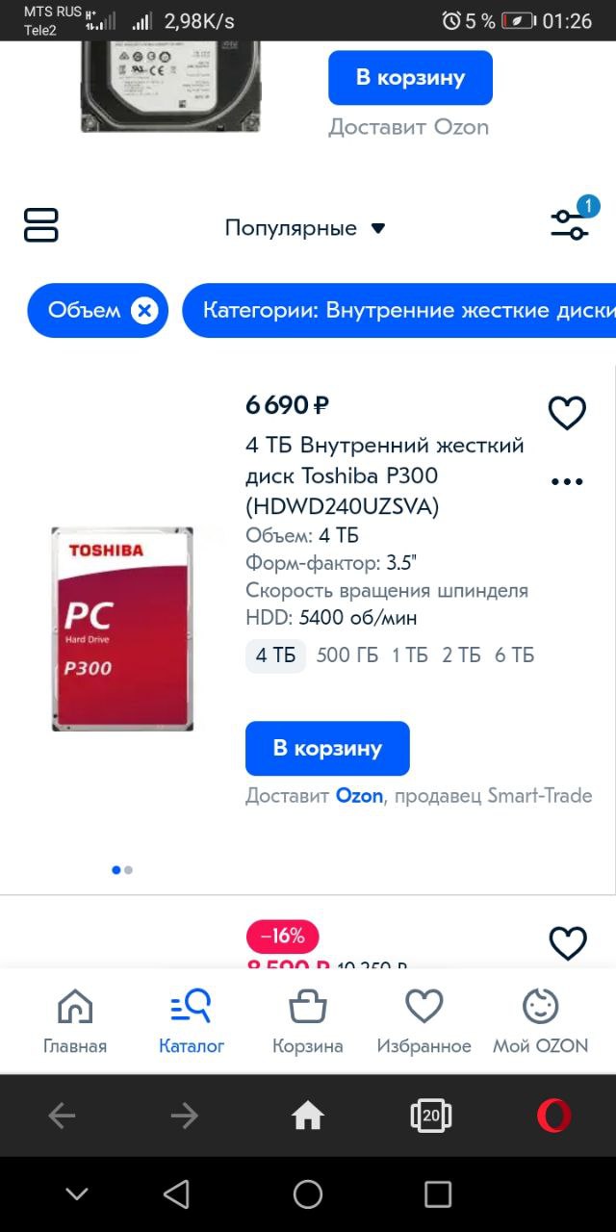Image resolution: width=616 pixels, height=1232 pixels.
Task: Switch to the Мой OZON tab
Action: (x=540, y=1021)
